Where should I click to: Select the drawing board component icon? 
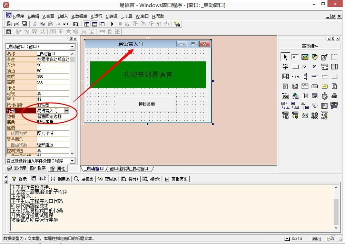point(324,57)
